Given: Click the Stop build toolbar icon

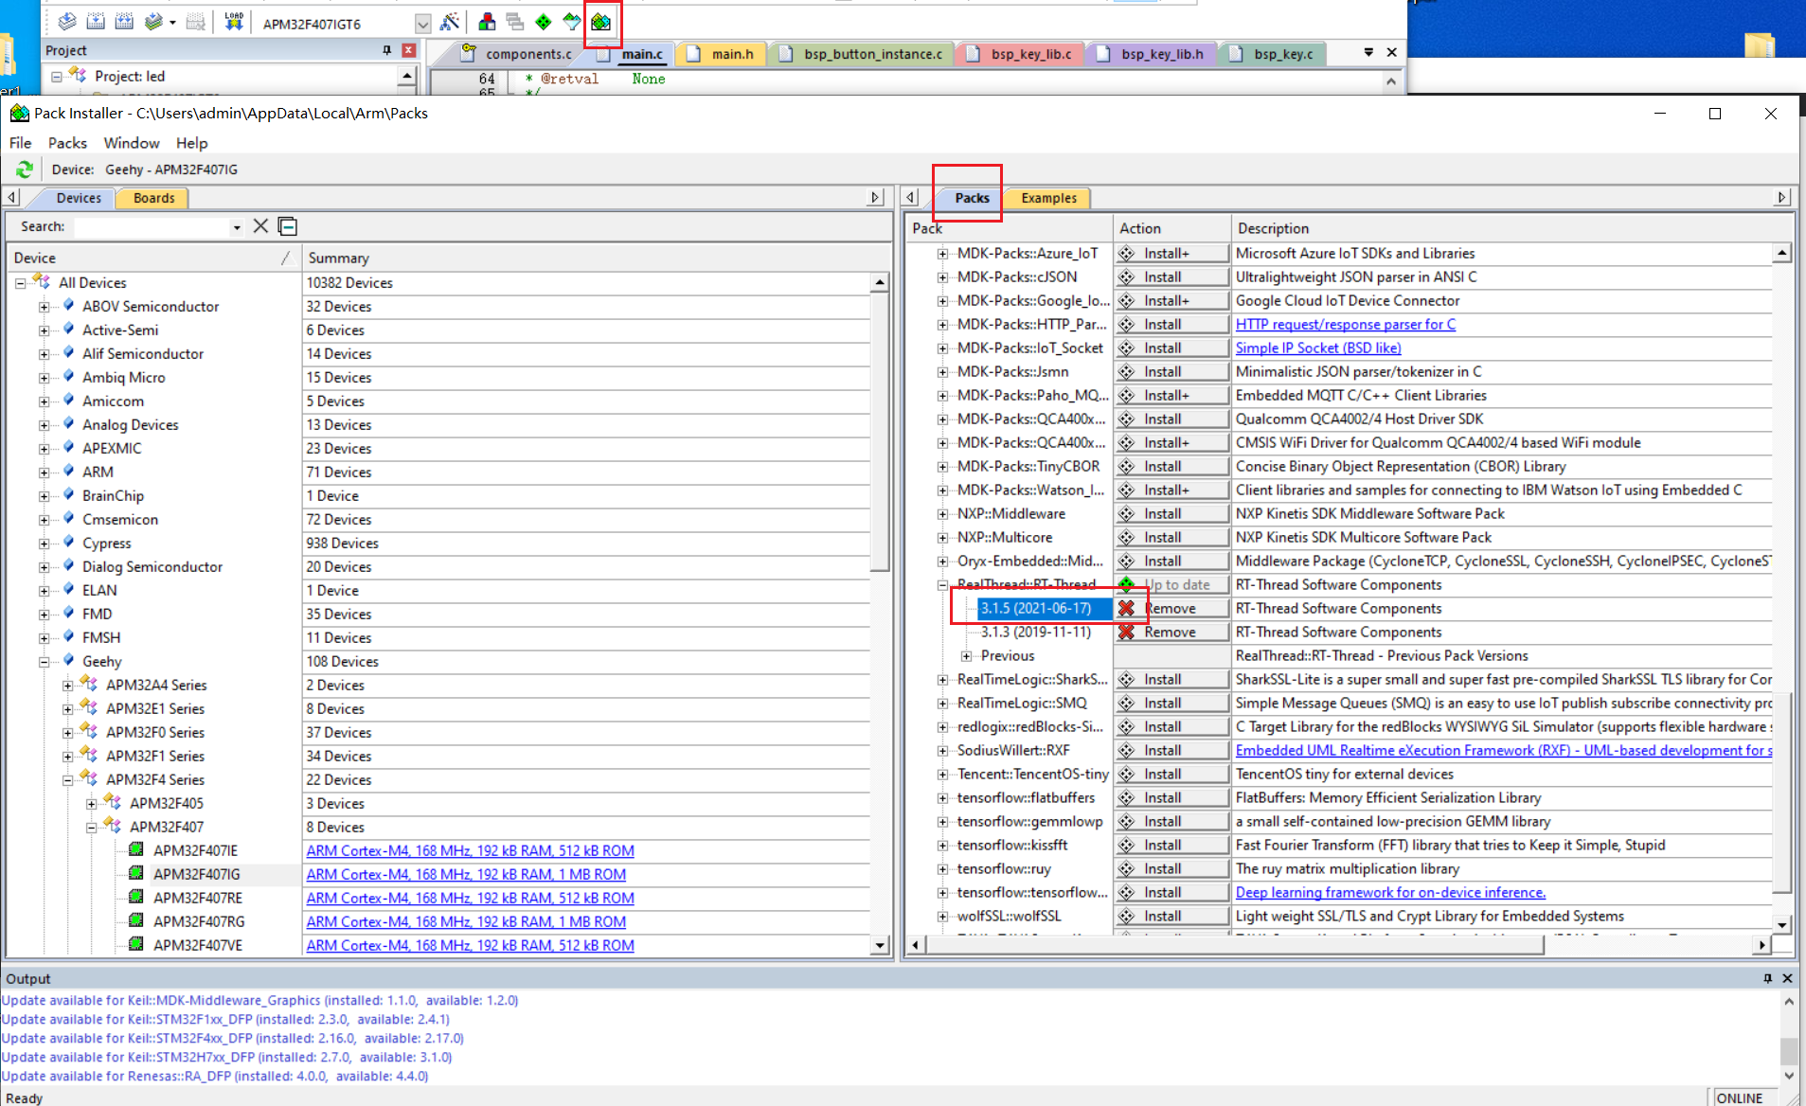Looking at the screenshot, I should pyautogui.click(x=195, y=22).
